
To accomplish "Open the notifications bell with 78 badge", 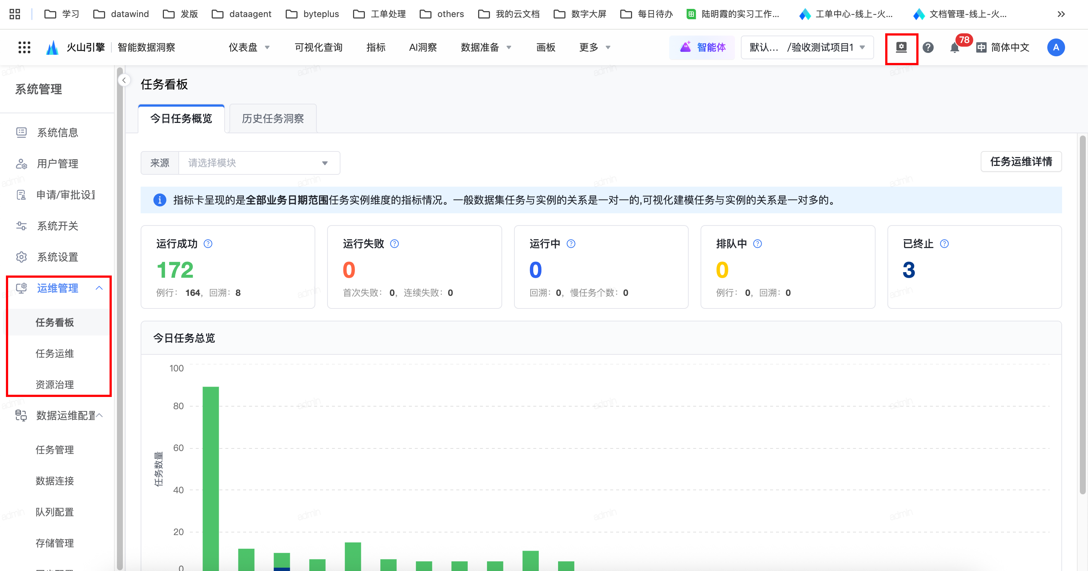I will [954, 47].
